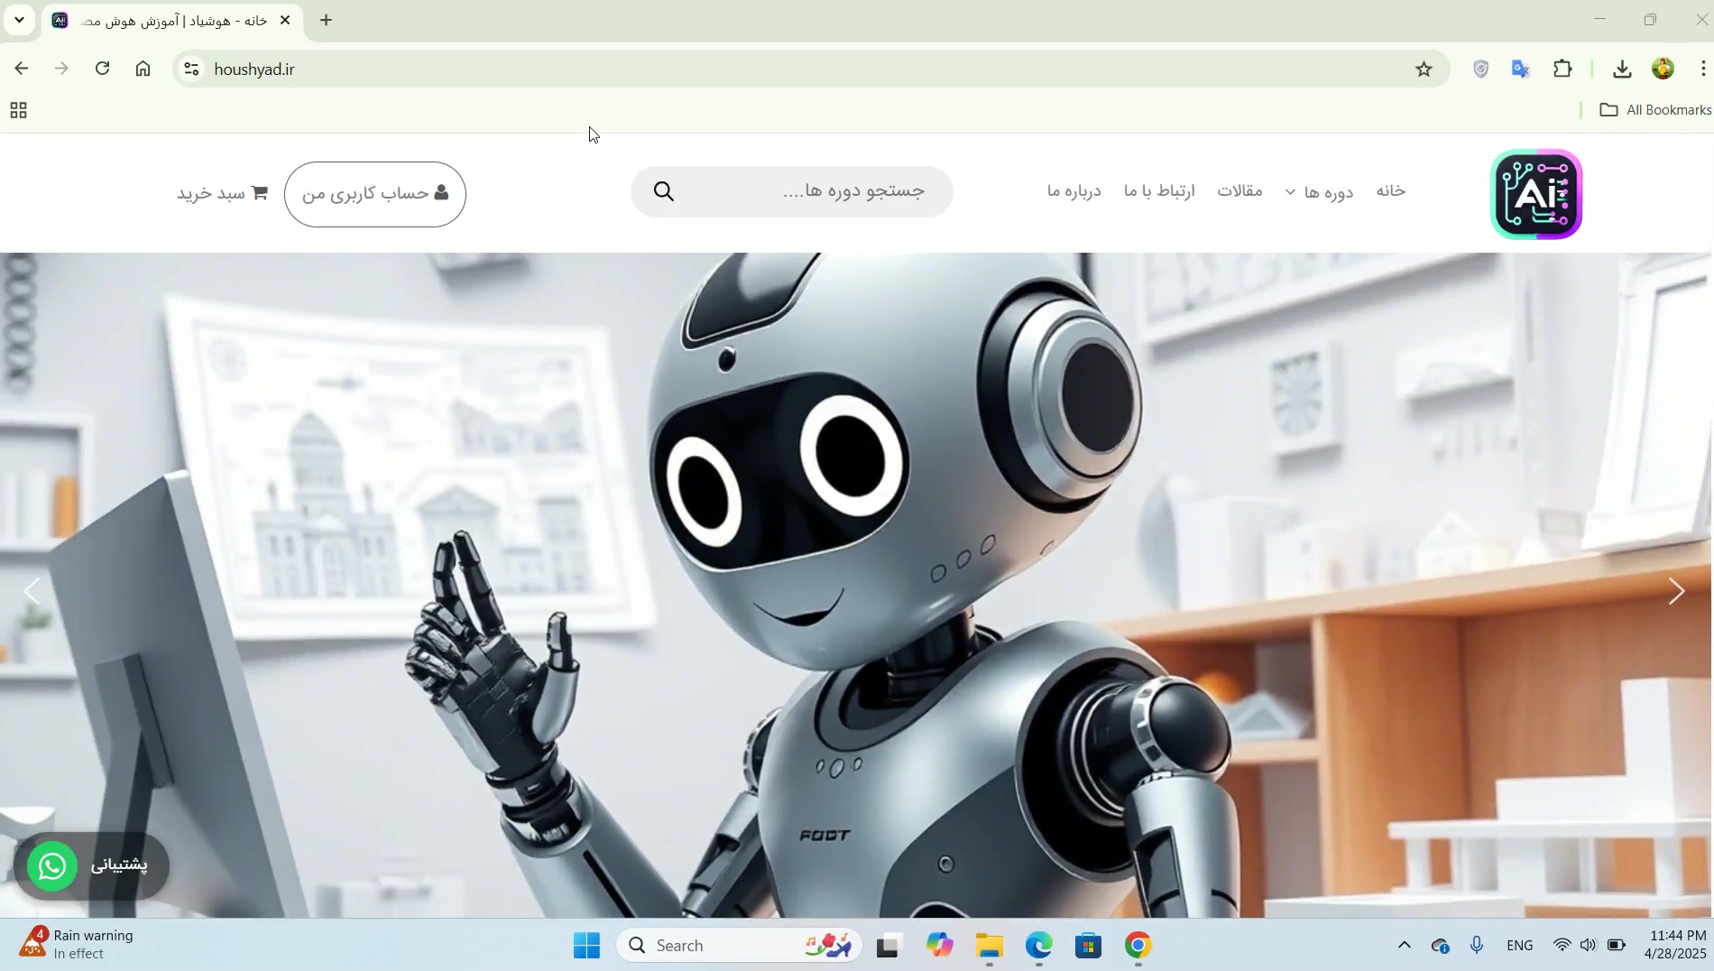This screenshot has width=1714, height=971.
Task: Open the speaker volume tray icon
Action: tap(1588, 946)
